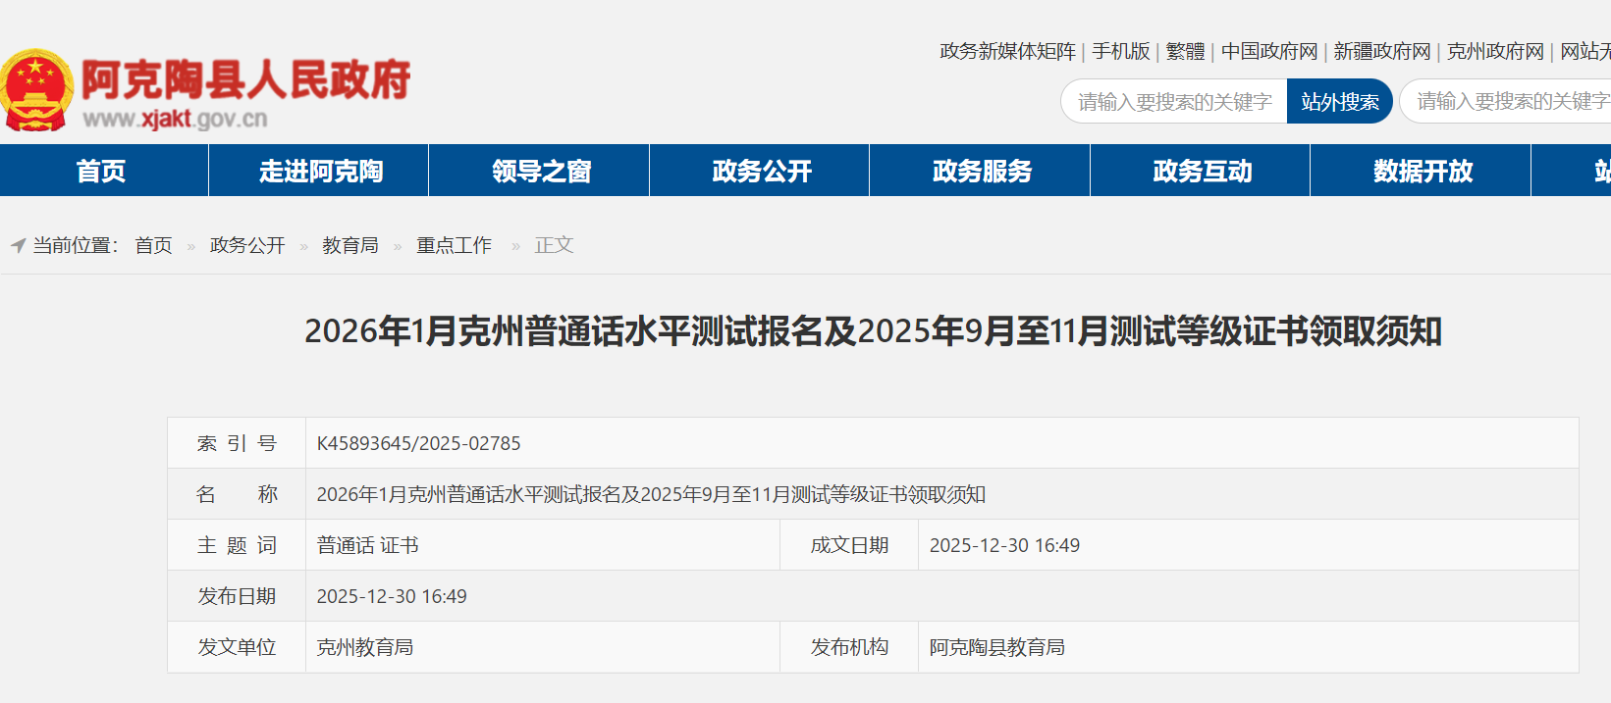
Task: Open the 政务服务 navigation item
Action: (982, 171)
